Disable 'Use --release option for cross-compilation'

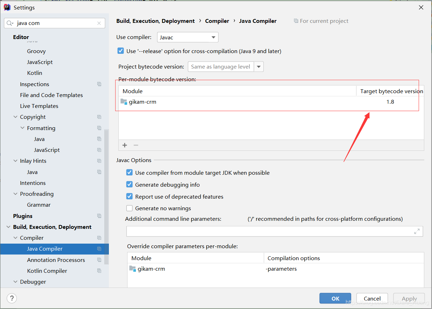(x=120, y=51)
